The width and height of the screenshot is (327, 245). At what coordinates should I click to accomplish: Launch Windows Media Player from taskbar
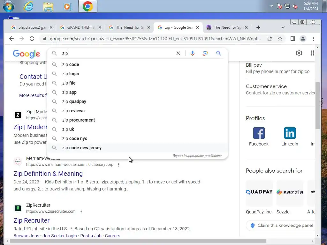68,6
